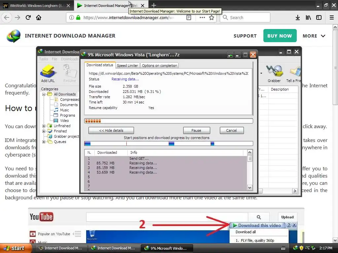Viewport: 338px width, 253px height.
Task: Cancel the download
Action: [x=231, y=130]
